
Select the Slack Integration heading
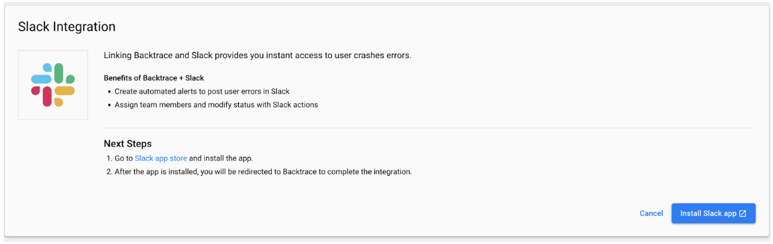point(66,27)
